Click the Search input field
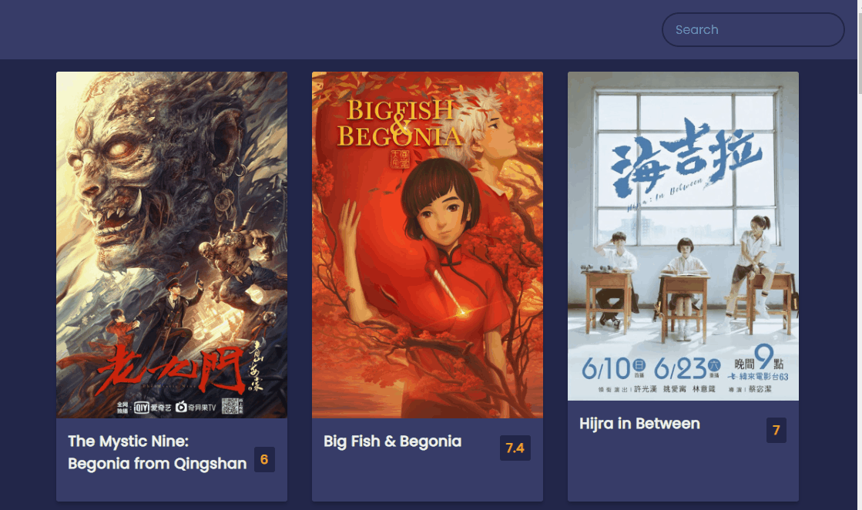The image size is (862, 510). tap(753, 30)
